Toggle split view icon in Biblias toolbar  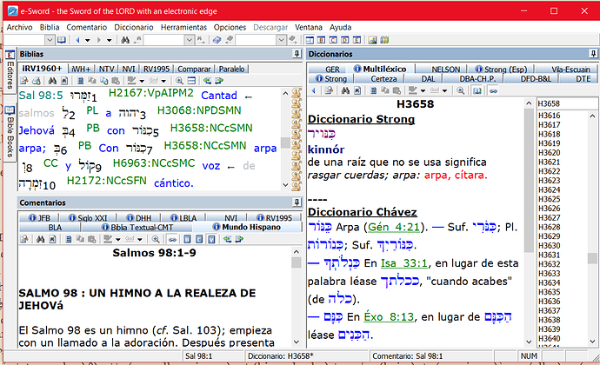click(191, 81)
